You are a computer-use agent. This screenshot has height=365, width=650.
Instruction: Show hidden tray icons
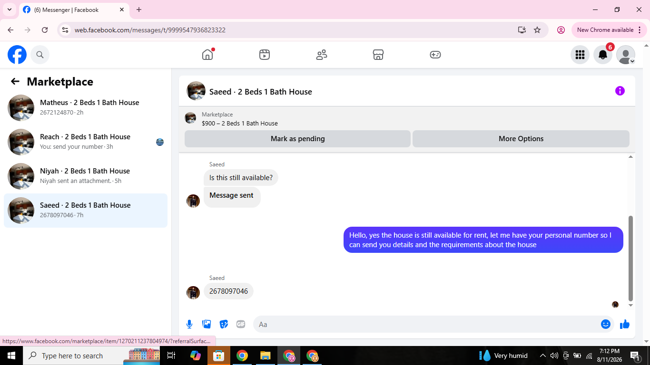point(542,355)
